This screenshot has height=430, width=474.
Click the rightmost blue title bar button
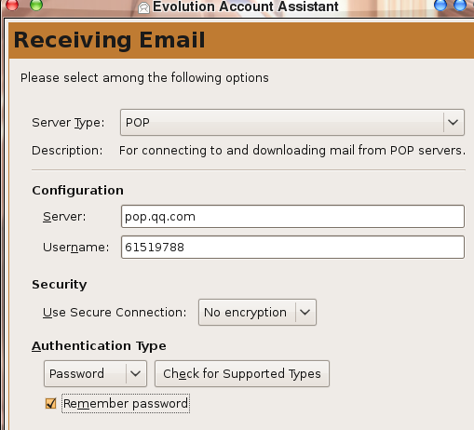460,5
